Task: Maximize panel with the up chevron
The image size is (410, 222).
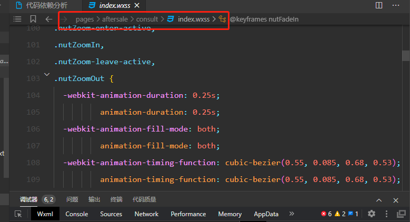Action: click(379, 200)
